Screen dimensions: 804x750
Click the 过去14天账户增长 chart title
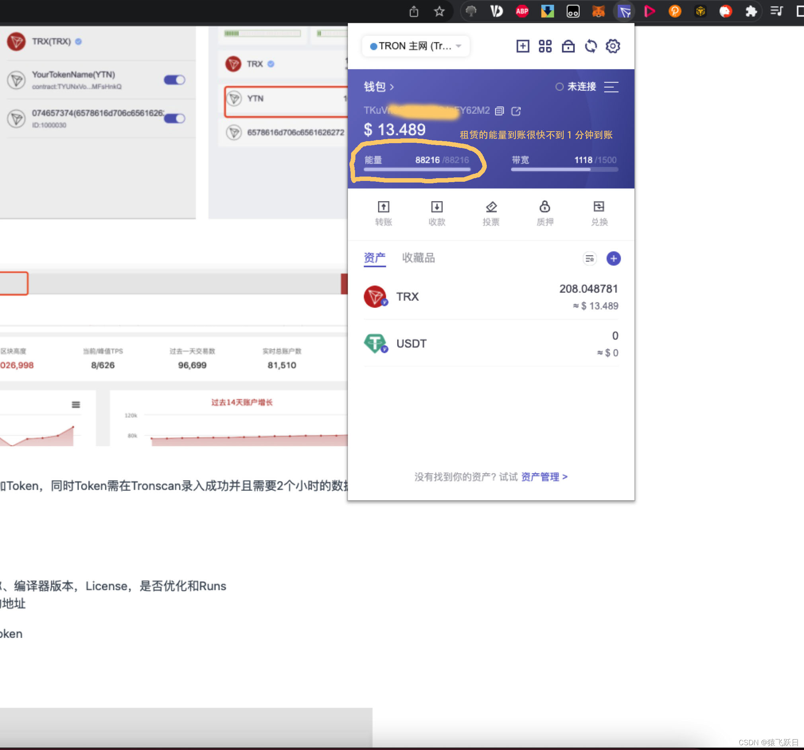pos(242,402)
